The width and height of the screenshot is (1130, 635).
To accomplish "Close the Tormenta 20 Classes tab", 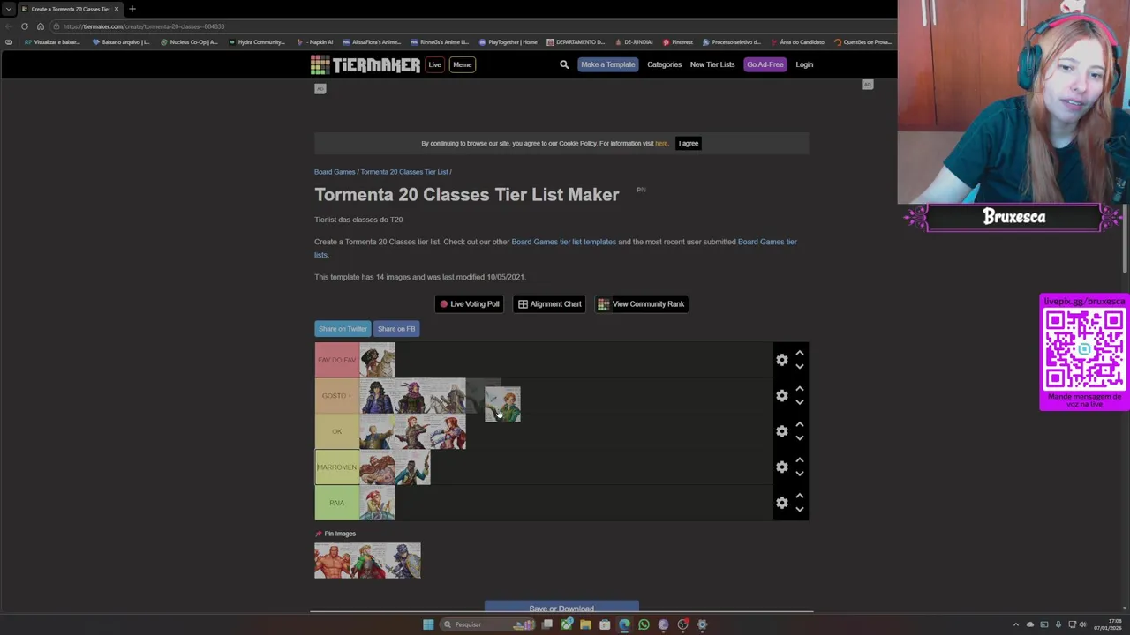I will pos(116,9).
